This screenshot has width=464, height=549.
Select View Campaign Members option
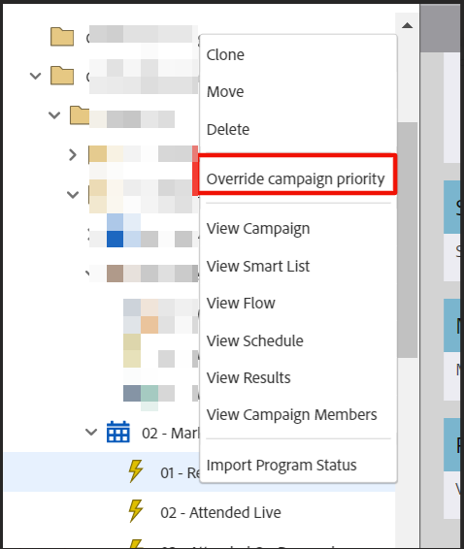pyautogui.click(x=292, y=415)
